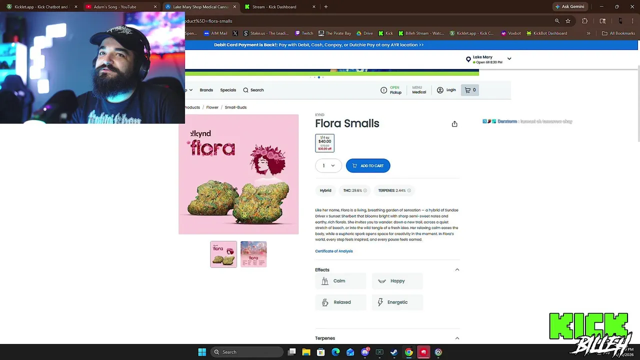Screen dimensions: 640x360
Task: Open Steam from the taskbar
Action: tap(394, 352)
